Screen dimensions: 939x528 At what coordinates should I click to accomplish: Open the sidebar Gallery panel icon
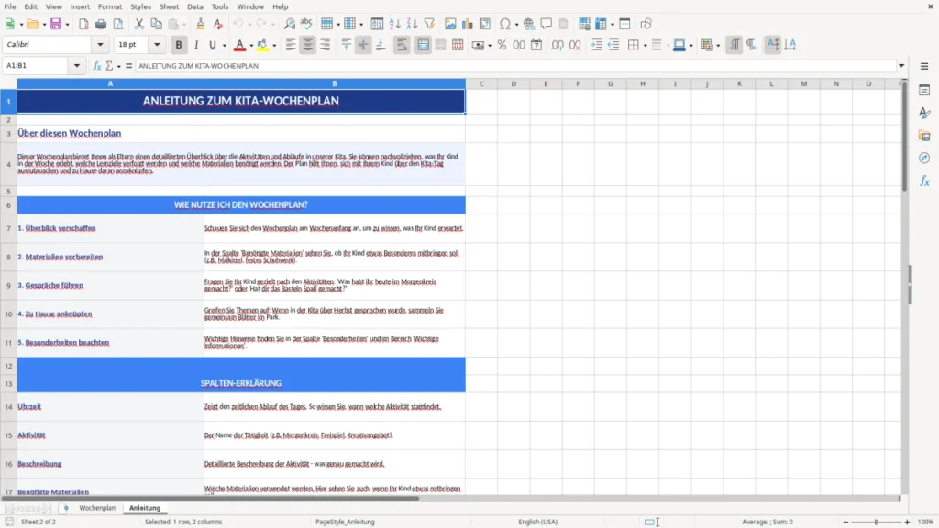[x=924, y=136]
